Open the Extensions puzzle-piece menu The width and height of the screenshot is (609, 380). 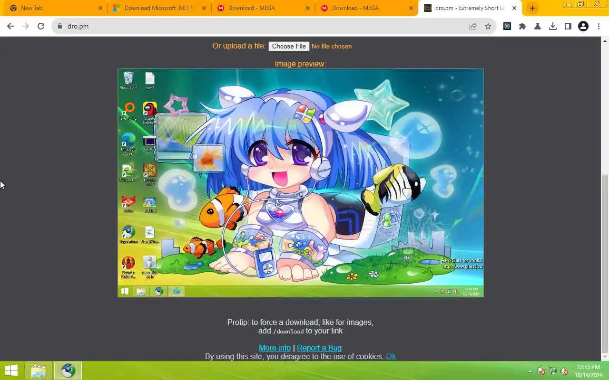(522, 27)
